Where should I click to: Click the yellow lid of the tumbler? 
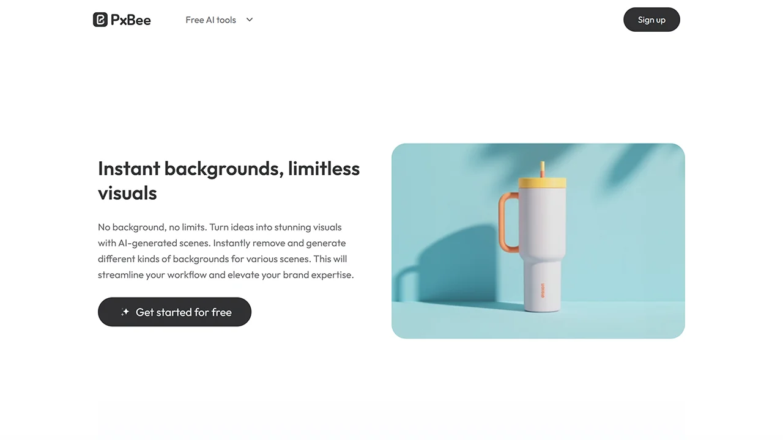pyautogui.click(x=543, y=182)
